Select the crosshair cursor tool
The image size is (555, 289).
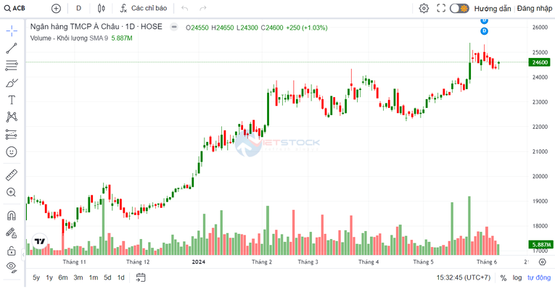click(x=12, y=30)
